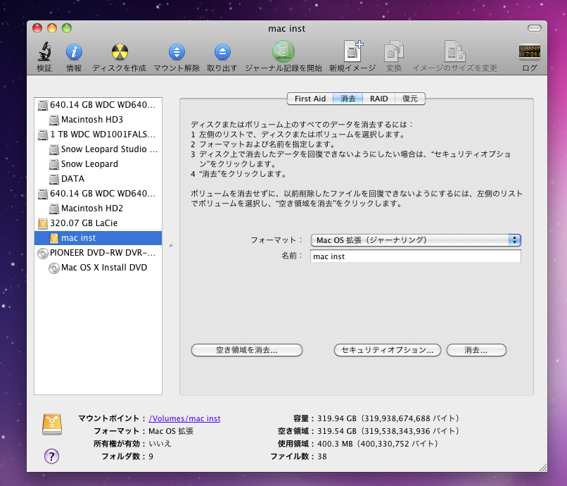The width and height of the screenshot is (567, 486).
Task: Open the /Volumes/mac inst link
Action: 184,418
